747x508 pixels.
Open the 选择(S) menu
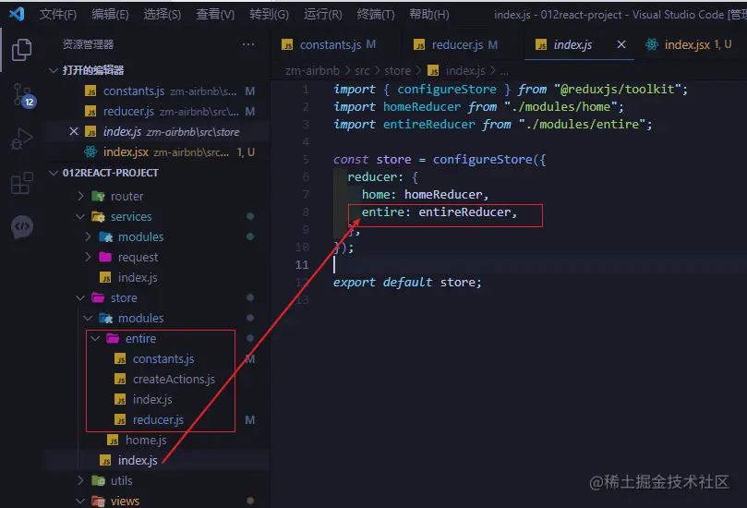(x=163, y=14)
